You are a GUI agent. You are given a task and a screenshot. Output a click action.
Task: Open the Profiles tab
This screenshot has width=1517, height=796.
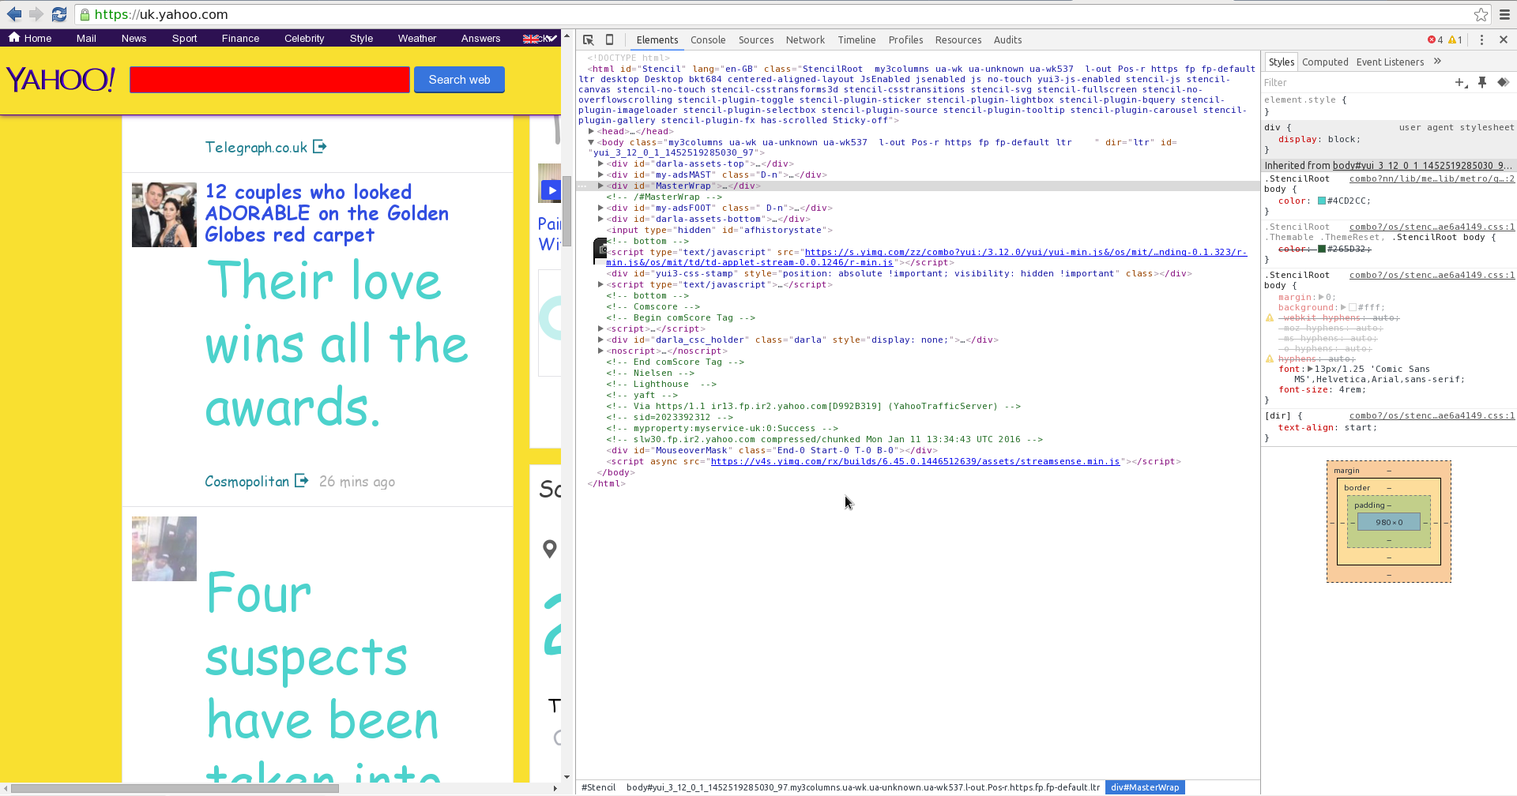(905, 39)
